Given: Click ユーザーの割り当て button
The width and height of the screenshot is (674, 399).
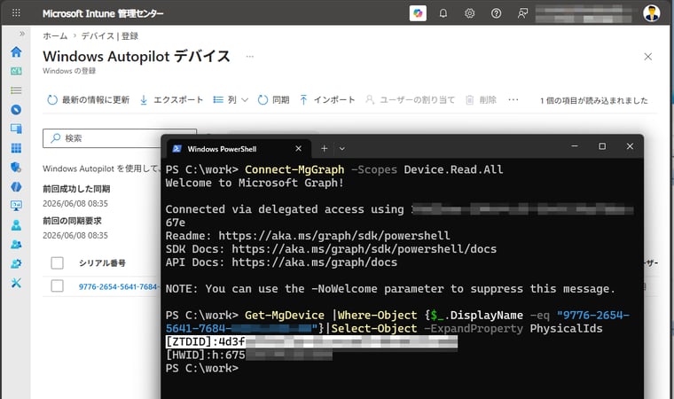Looking at the screenshot, I should [410, 99].
